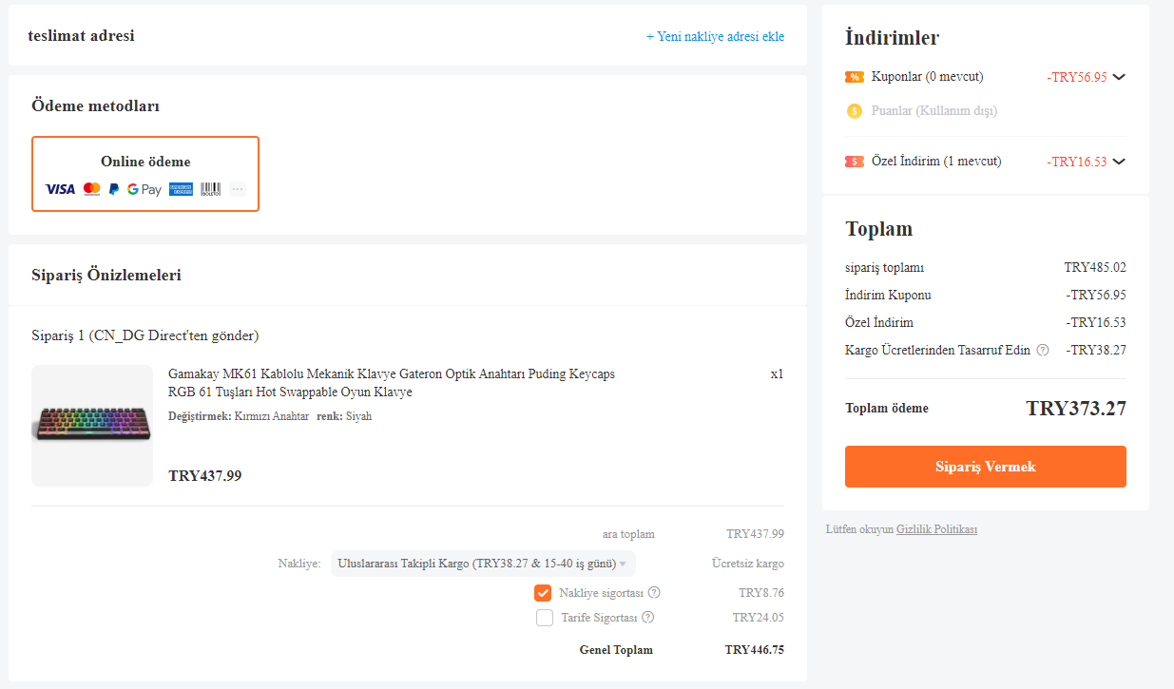Enable the Tarife Sigortası checkbox
The width and height of the screenshot is (1174, 689).
[x=545, y=618]
